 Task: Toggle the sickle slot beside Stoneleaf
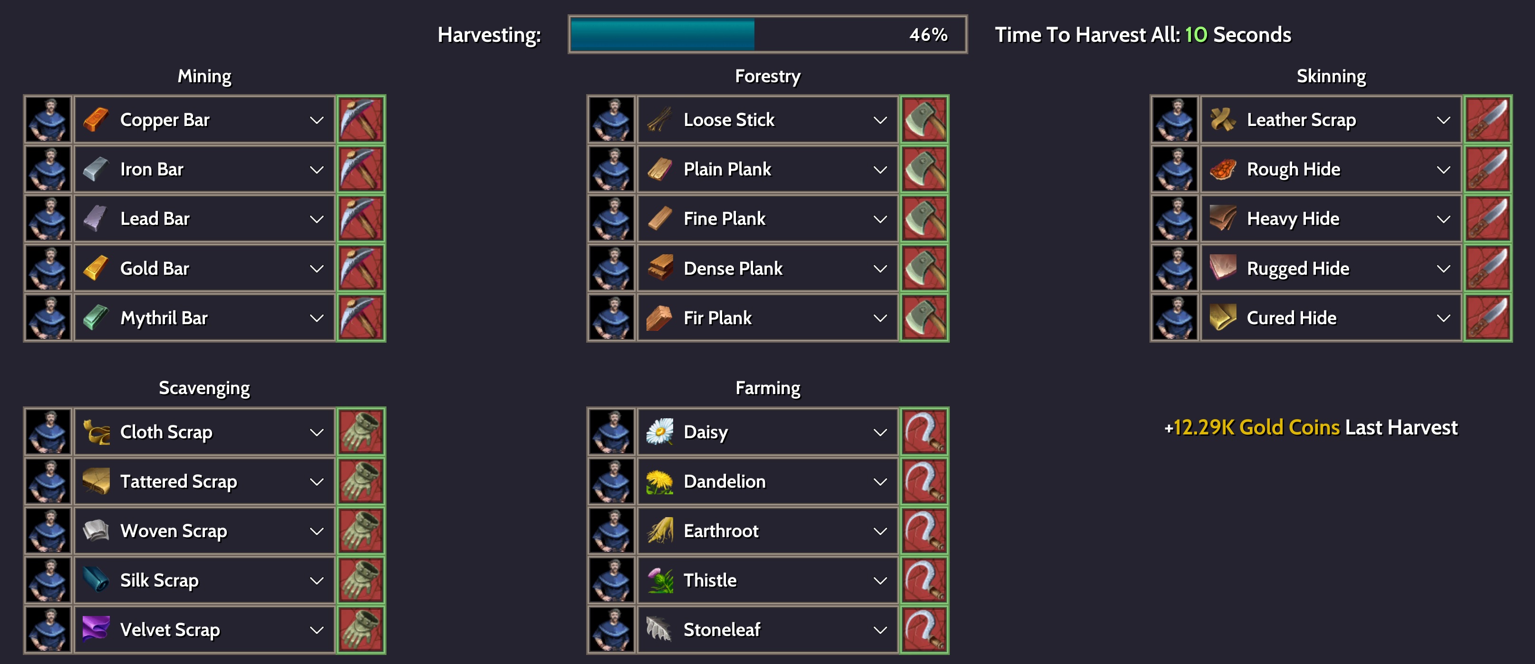[924, 629]
